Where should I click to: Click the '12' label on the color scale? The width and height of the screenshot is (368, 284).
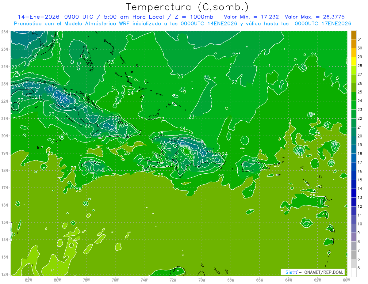[x=360, y=206]
